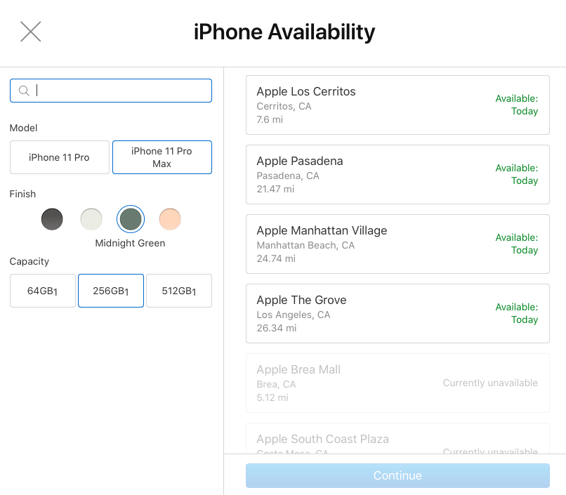Focus the store location search field
Image resolution: width=566 pixels, height=495 pixels.
point(111,91)
